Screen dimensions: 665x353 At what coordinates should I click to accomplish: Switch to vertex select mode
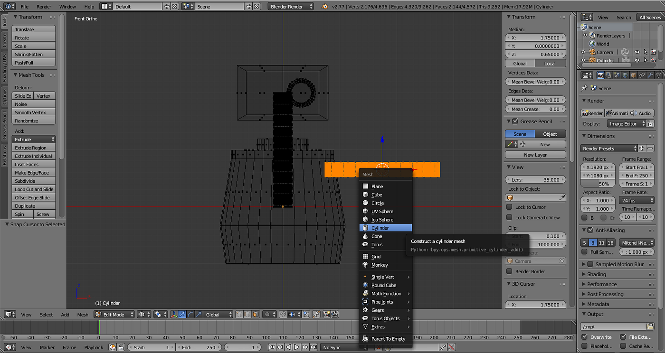pos(240,314)
